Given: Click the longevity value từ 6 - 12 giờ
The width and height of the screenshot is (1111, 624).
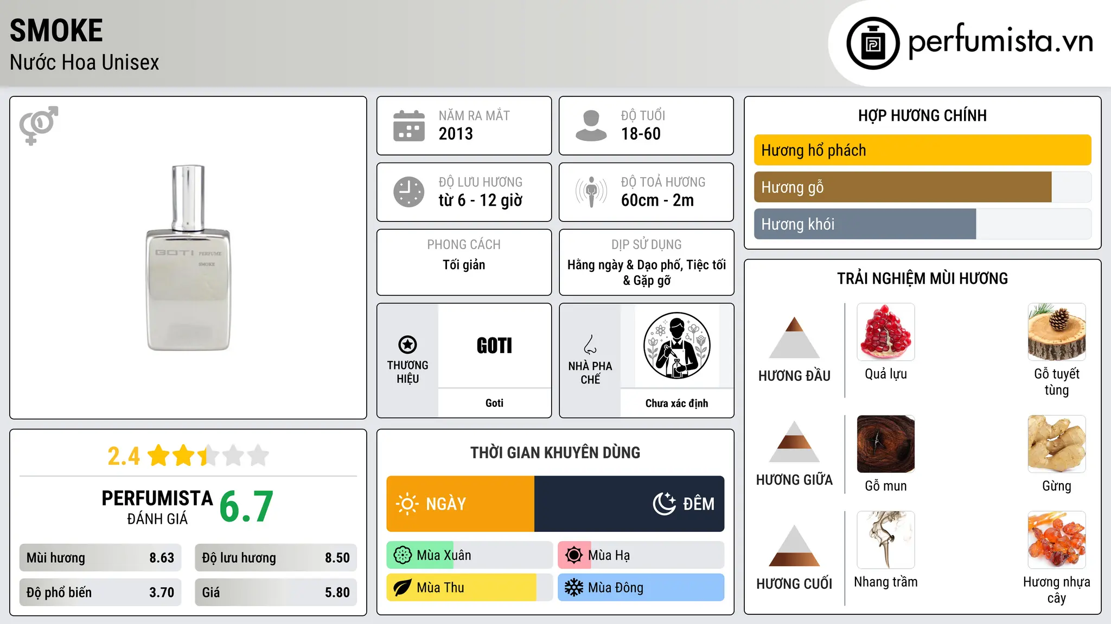Looking at the screenshot, I should [481, 200].
